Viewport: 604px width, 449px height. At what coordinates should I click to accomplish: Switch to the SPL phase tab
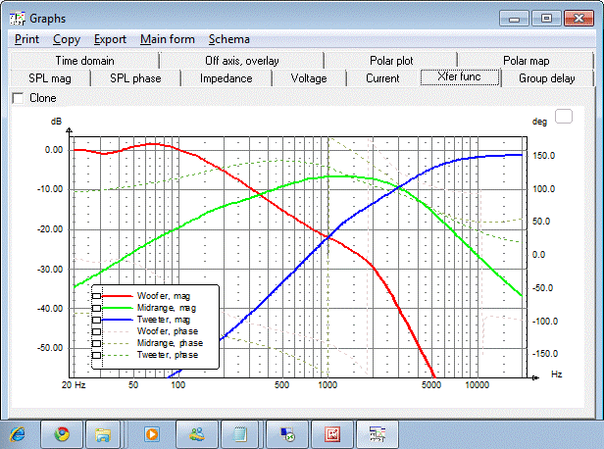click(x=135, y=78)
